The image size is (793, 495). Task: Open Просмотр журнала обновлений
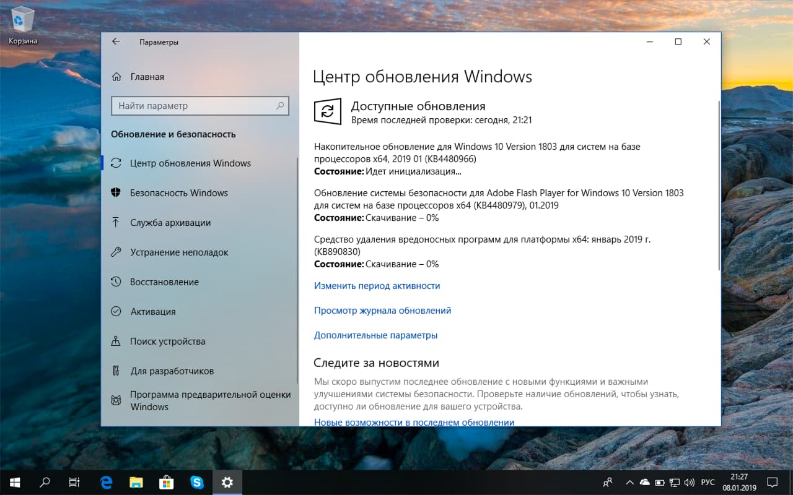point(382,310)
